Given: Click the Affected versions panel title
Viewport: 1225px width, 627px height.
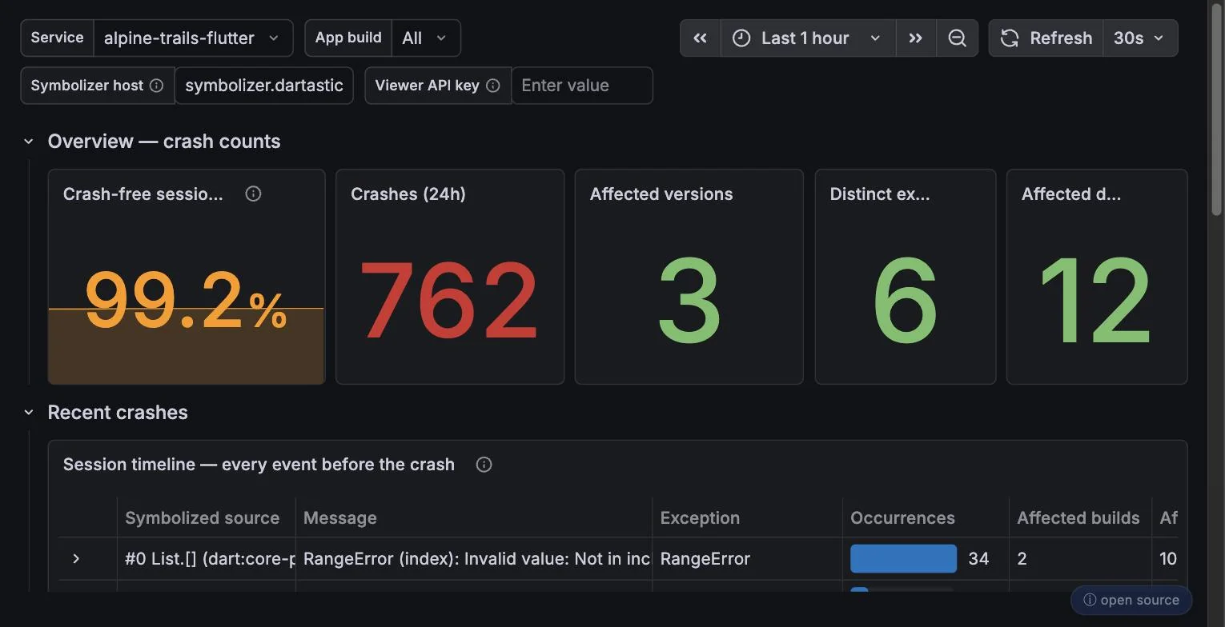Looking at the screenshot, I should (x=661, y=194).
